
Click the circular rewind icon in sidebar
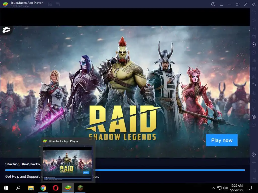click(x=253, y=53)
